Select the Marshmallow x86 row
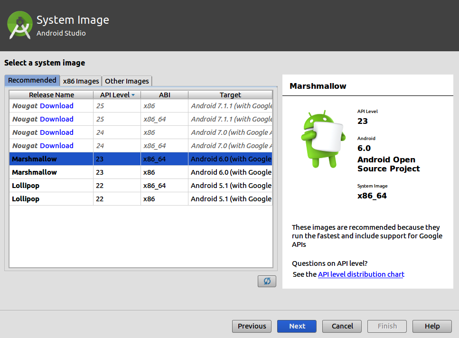459x338 pixels. click(x=141, y=172)
